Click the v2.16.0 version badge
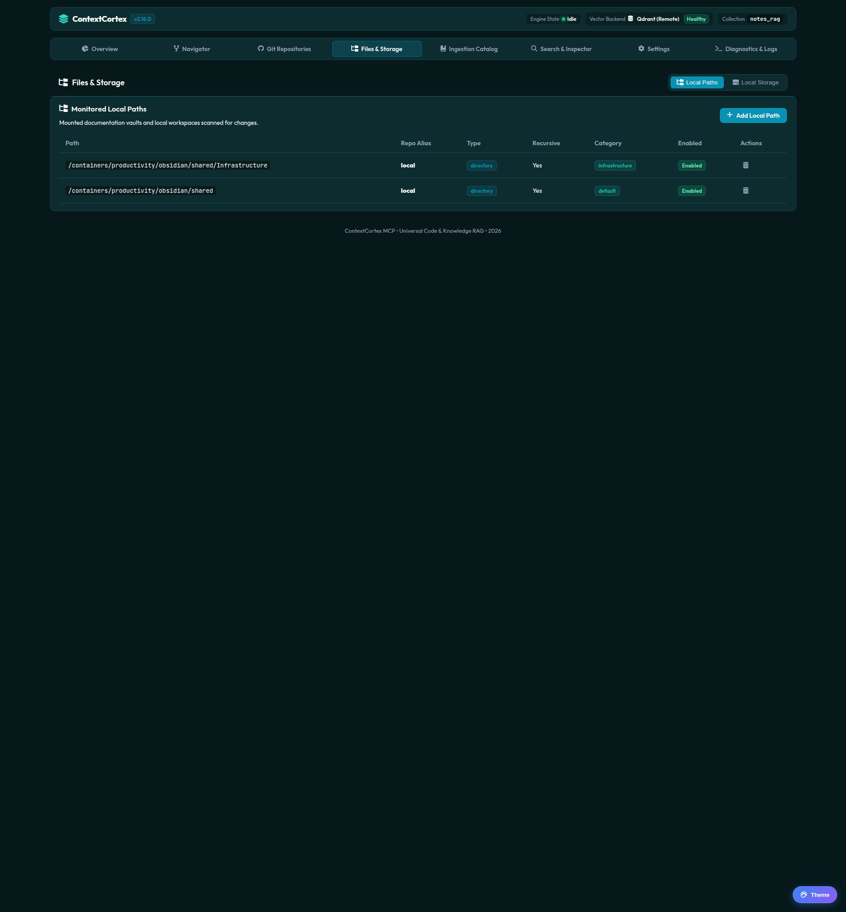846x912 pixels. (143, 19)
